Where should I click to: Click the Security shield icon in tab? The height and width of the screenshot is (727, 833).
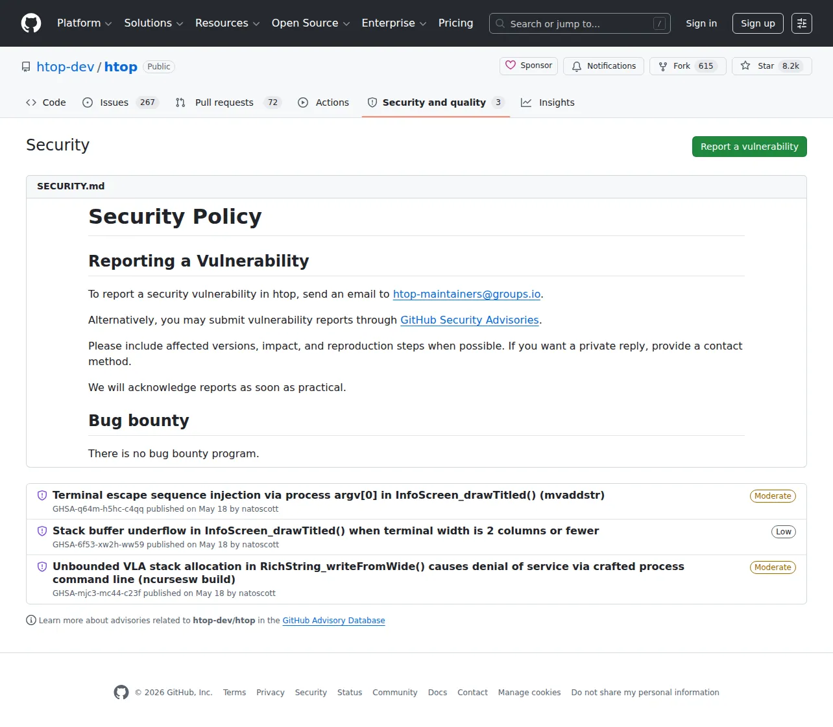tap(372, 102)
